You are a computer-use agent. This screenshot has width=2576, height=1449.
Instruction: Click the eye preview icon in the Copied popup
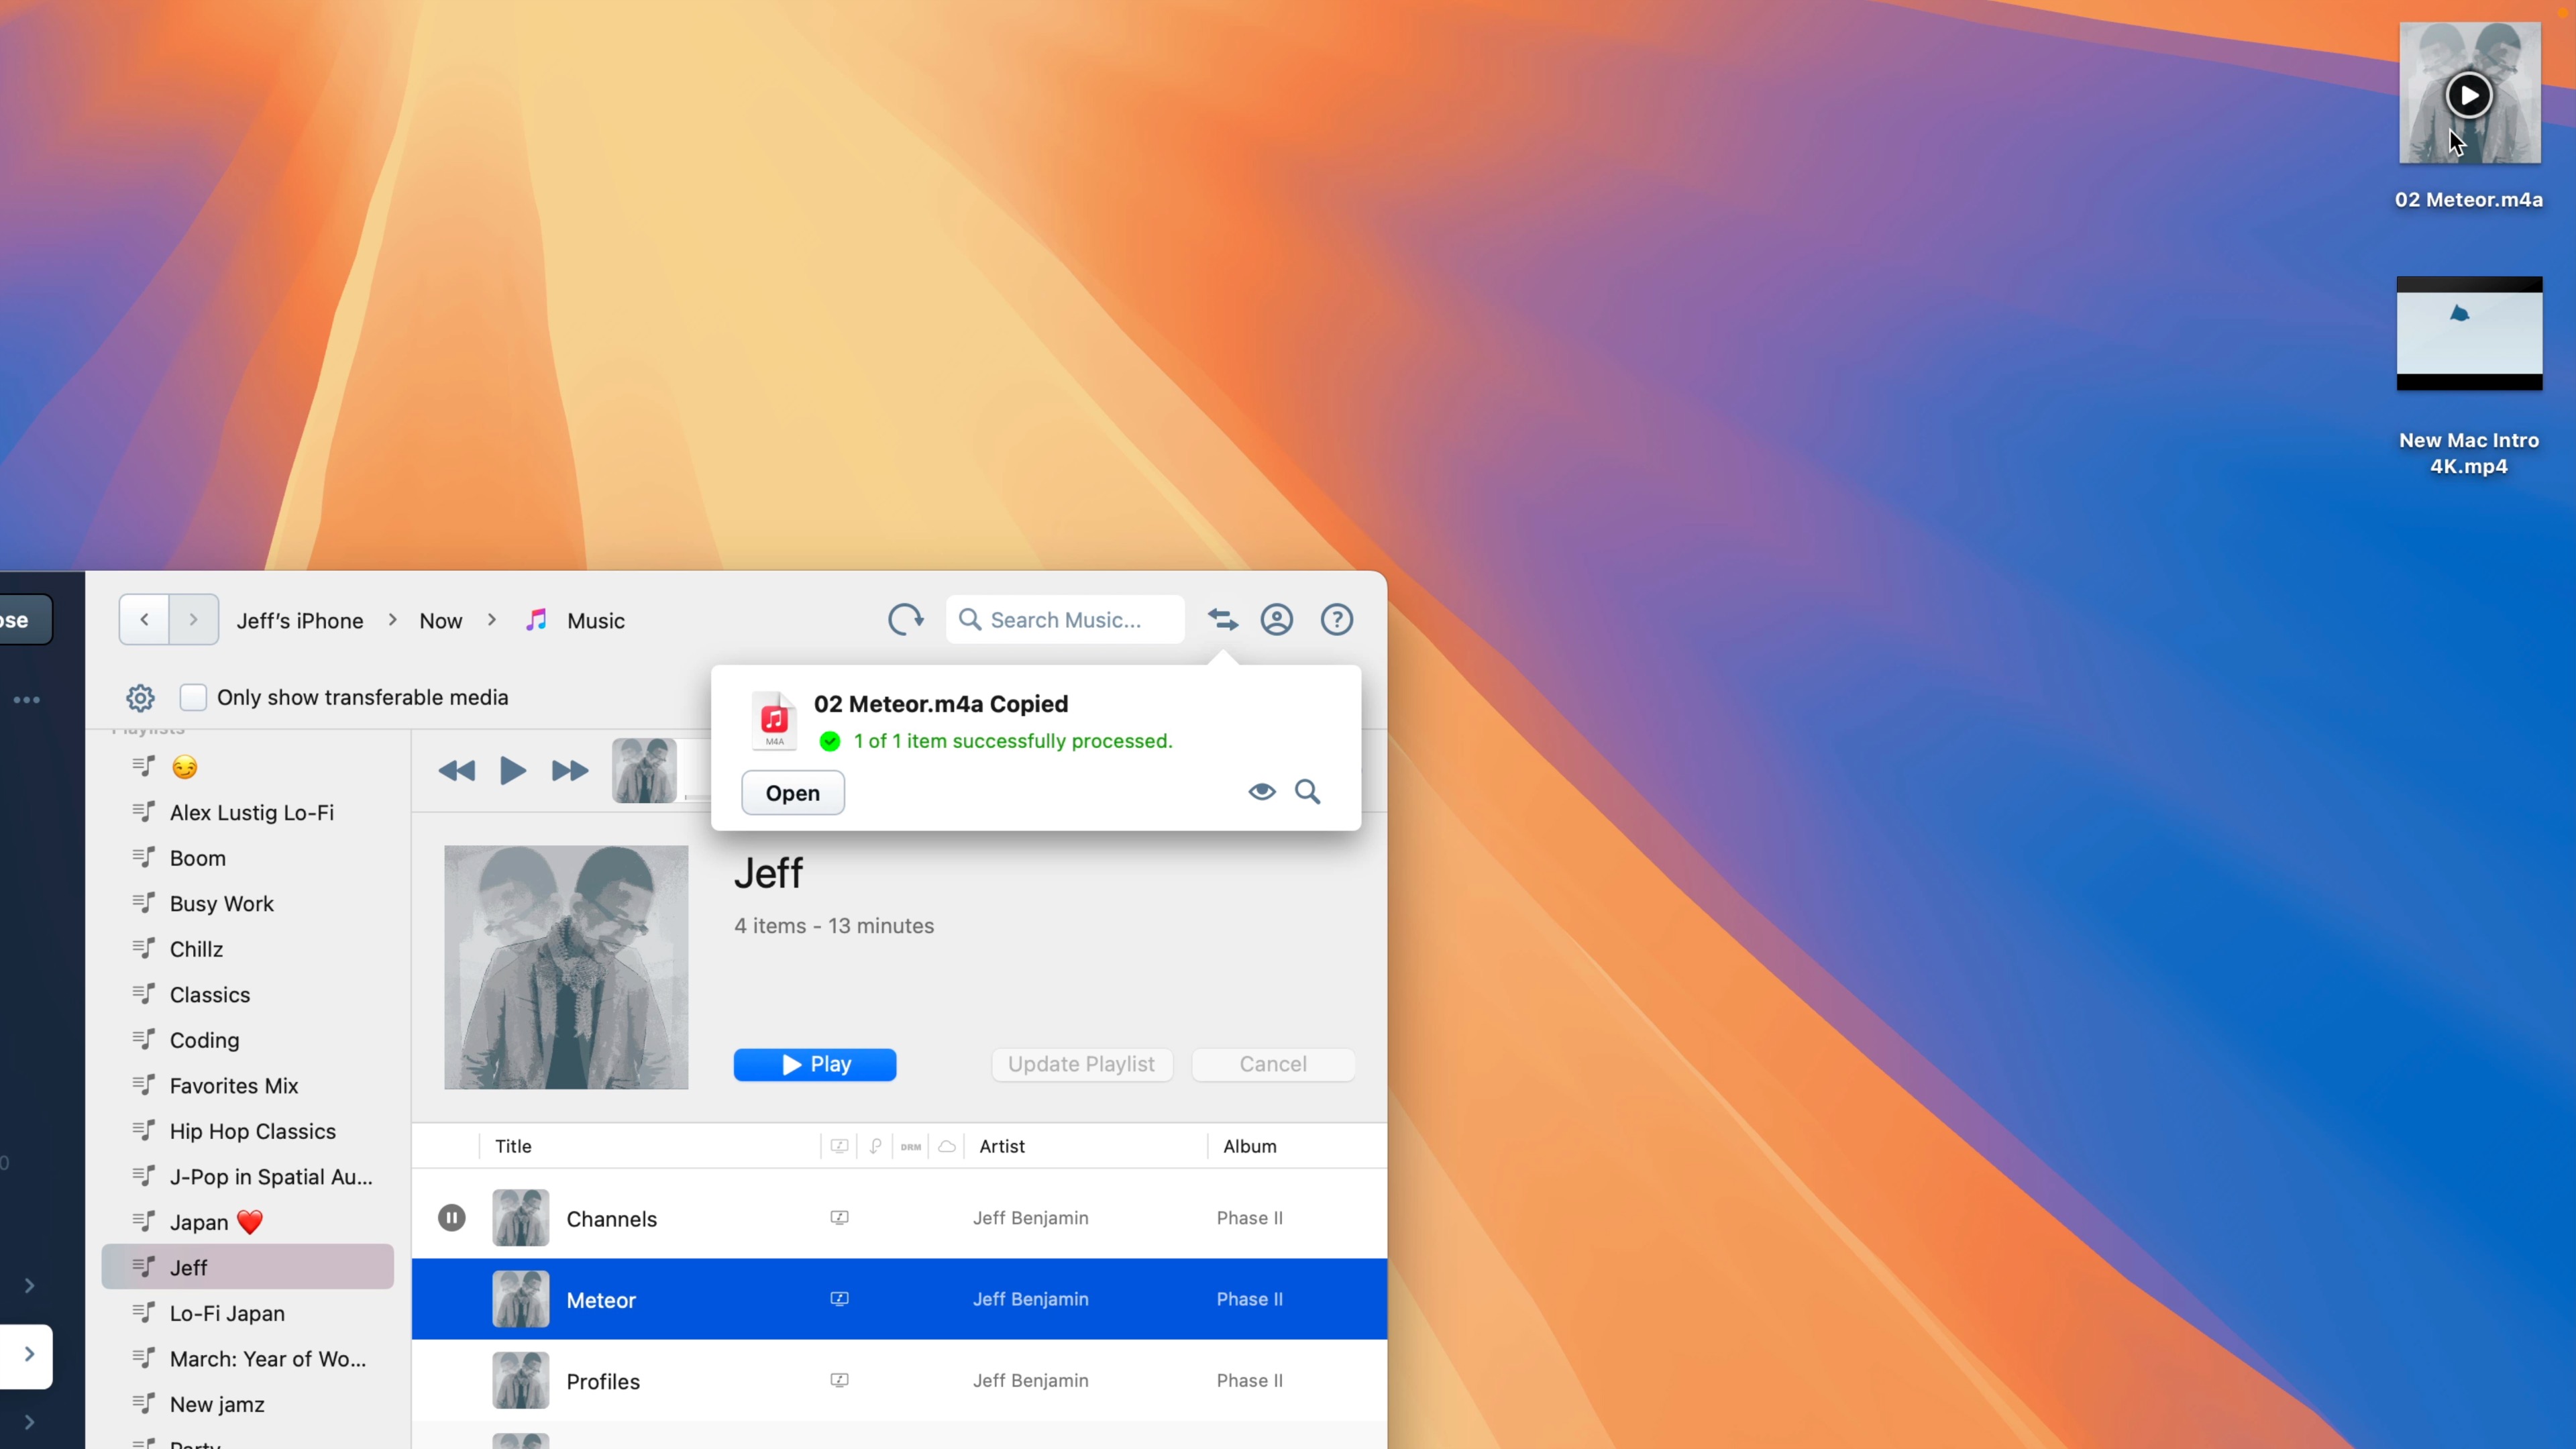(x=1261, y=791)
